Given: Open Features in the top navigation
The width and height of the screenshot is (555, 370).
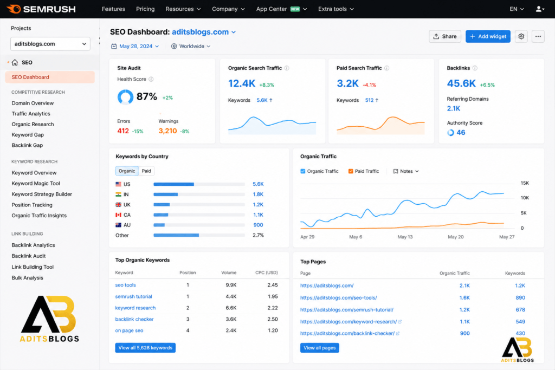Looking at the screenshot, I should 113,9.
